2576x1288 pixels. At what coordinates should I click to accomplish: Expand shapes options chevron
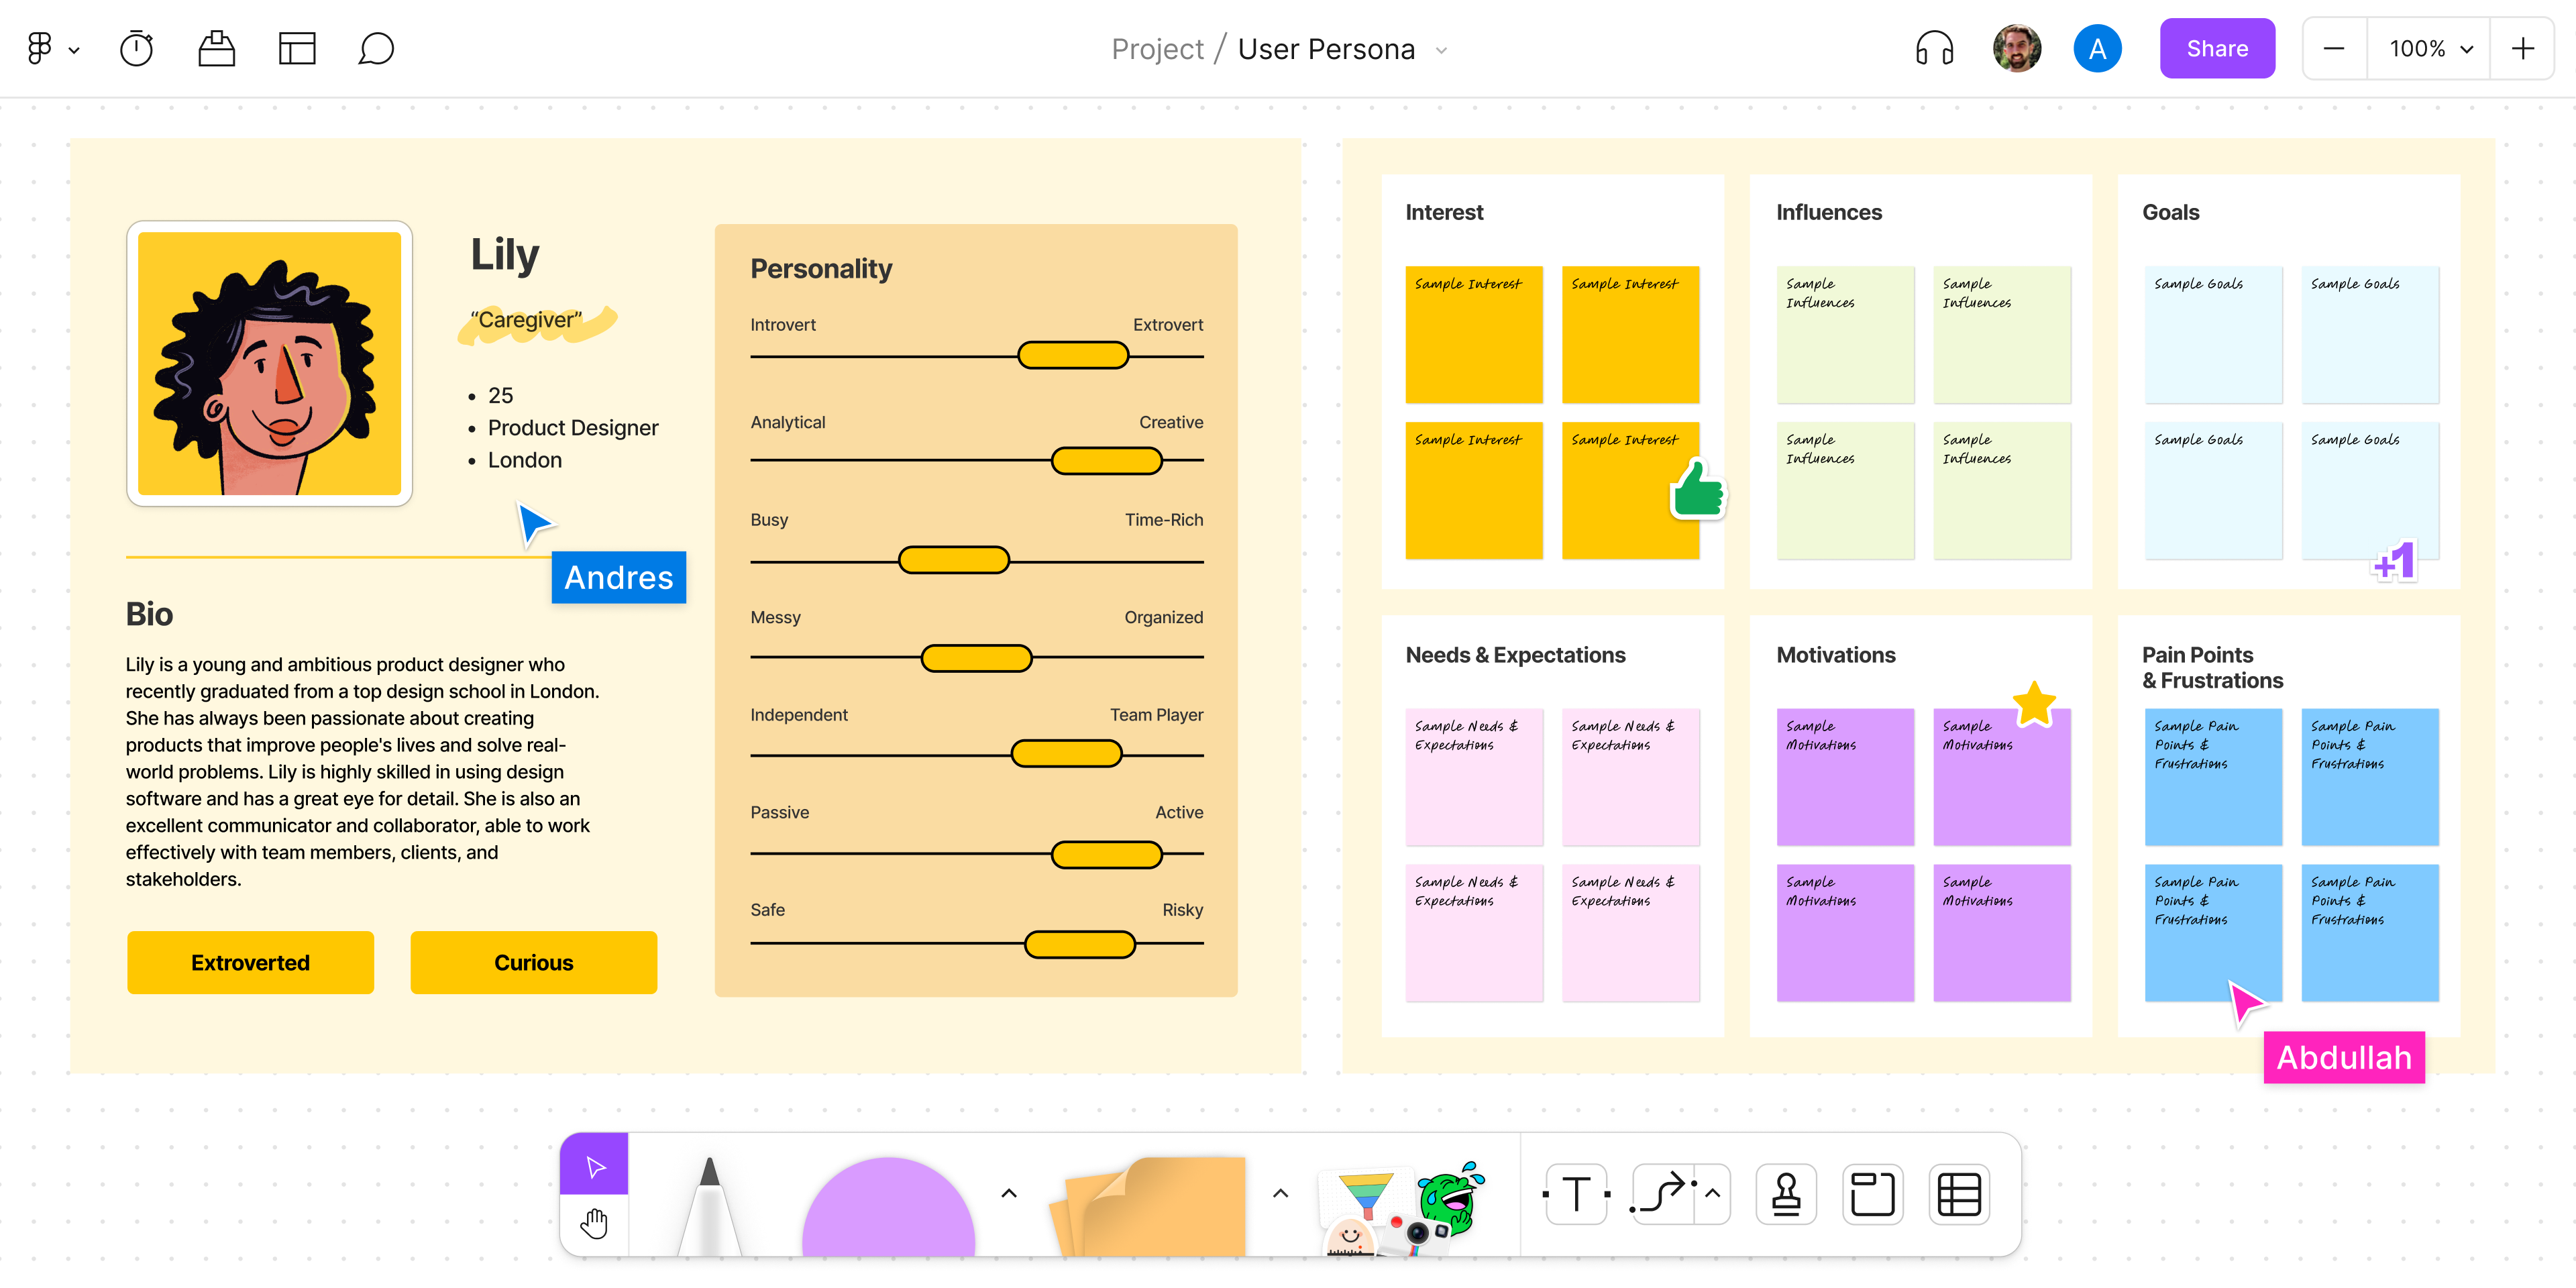click(1009, 1193)
